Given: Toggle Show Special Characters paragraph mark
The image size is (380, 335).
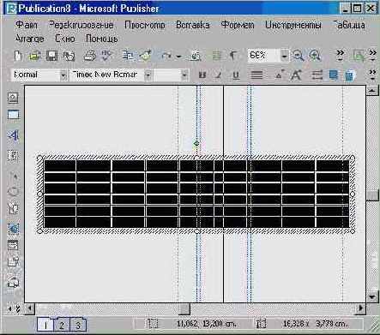Looking at the screenshot, I should point(233,56).
